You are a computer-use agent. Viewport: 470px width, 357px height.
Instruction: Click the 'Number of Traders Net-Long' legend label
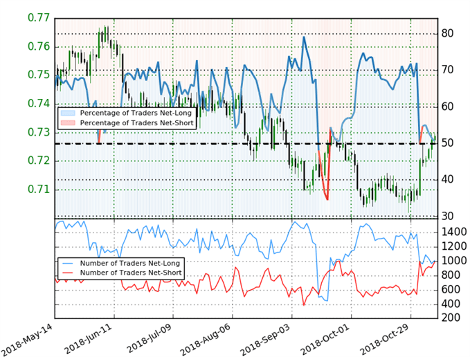[130, 264]
